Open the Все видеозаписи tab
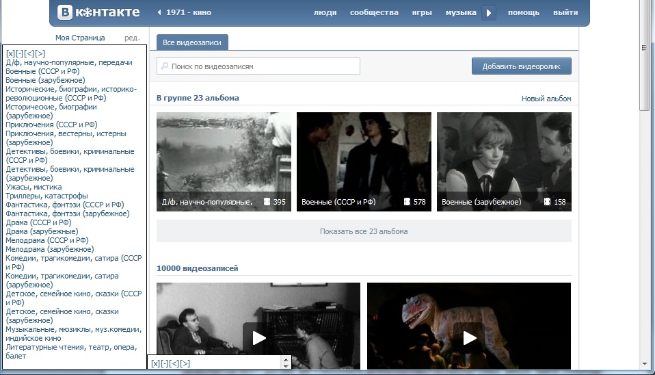 click(192, 42)
